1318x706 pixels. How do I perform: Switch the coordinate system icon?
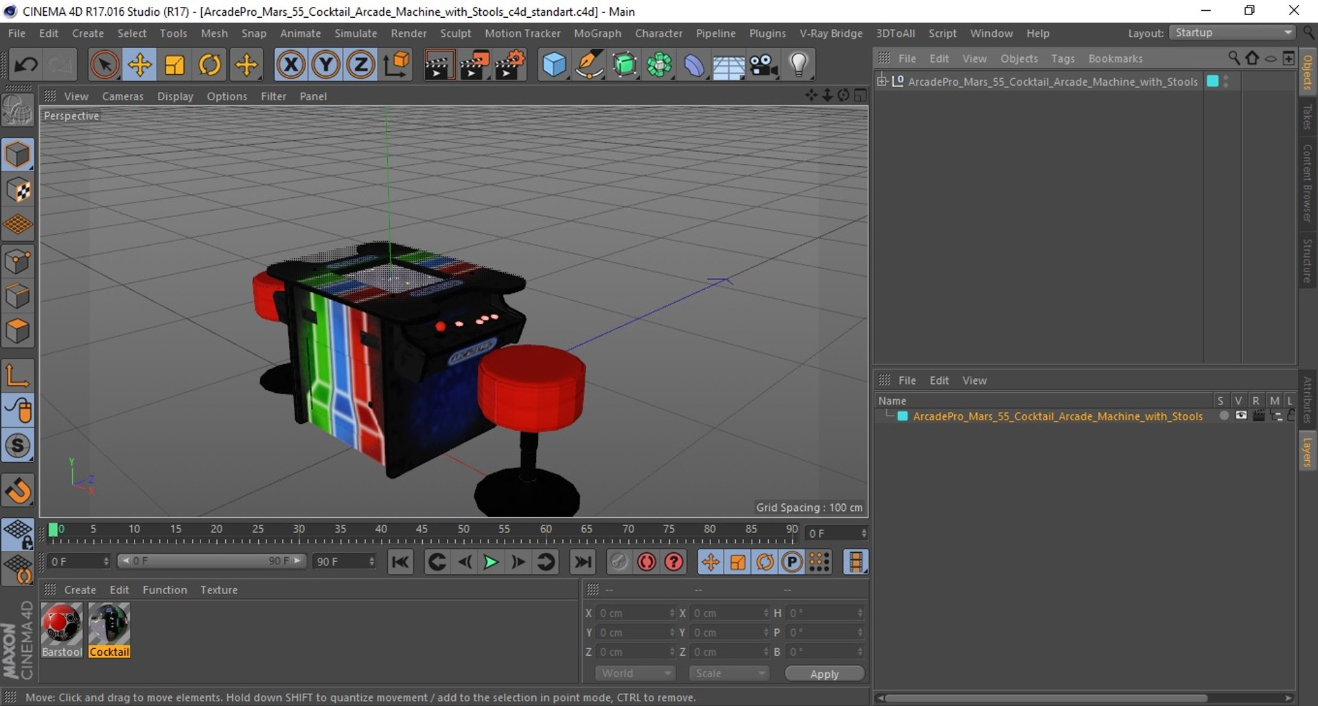397,65
